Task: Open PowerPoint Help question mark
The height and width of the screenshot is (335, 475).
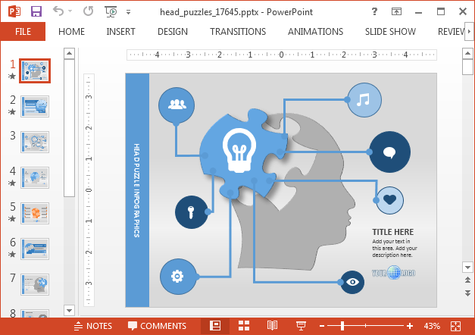Action: point(374,11)
